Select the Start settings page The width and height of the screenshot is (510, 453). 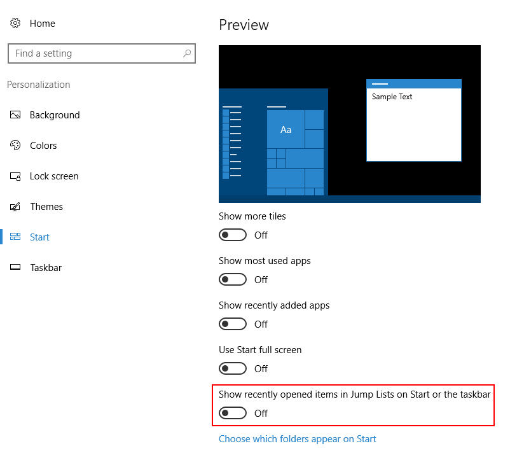(x=39, y=237)
